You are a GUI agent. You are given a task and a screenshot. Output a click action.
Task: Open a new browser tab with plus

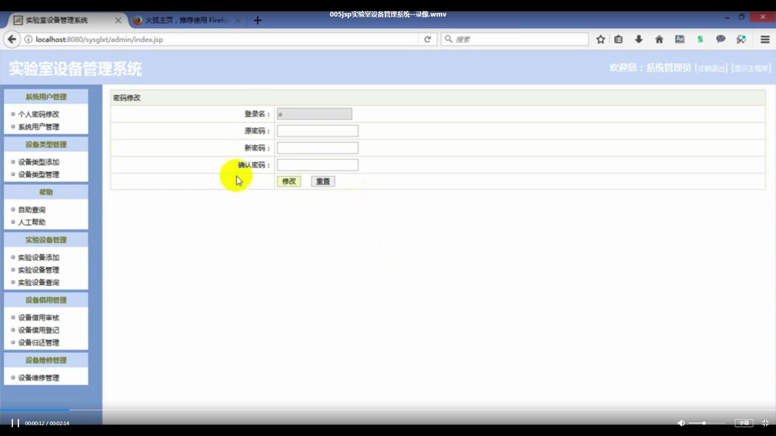(257, 20)
